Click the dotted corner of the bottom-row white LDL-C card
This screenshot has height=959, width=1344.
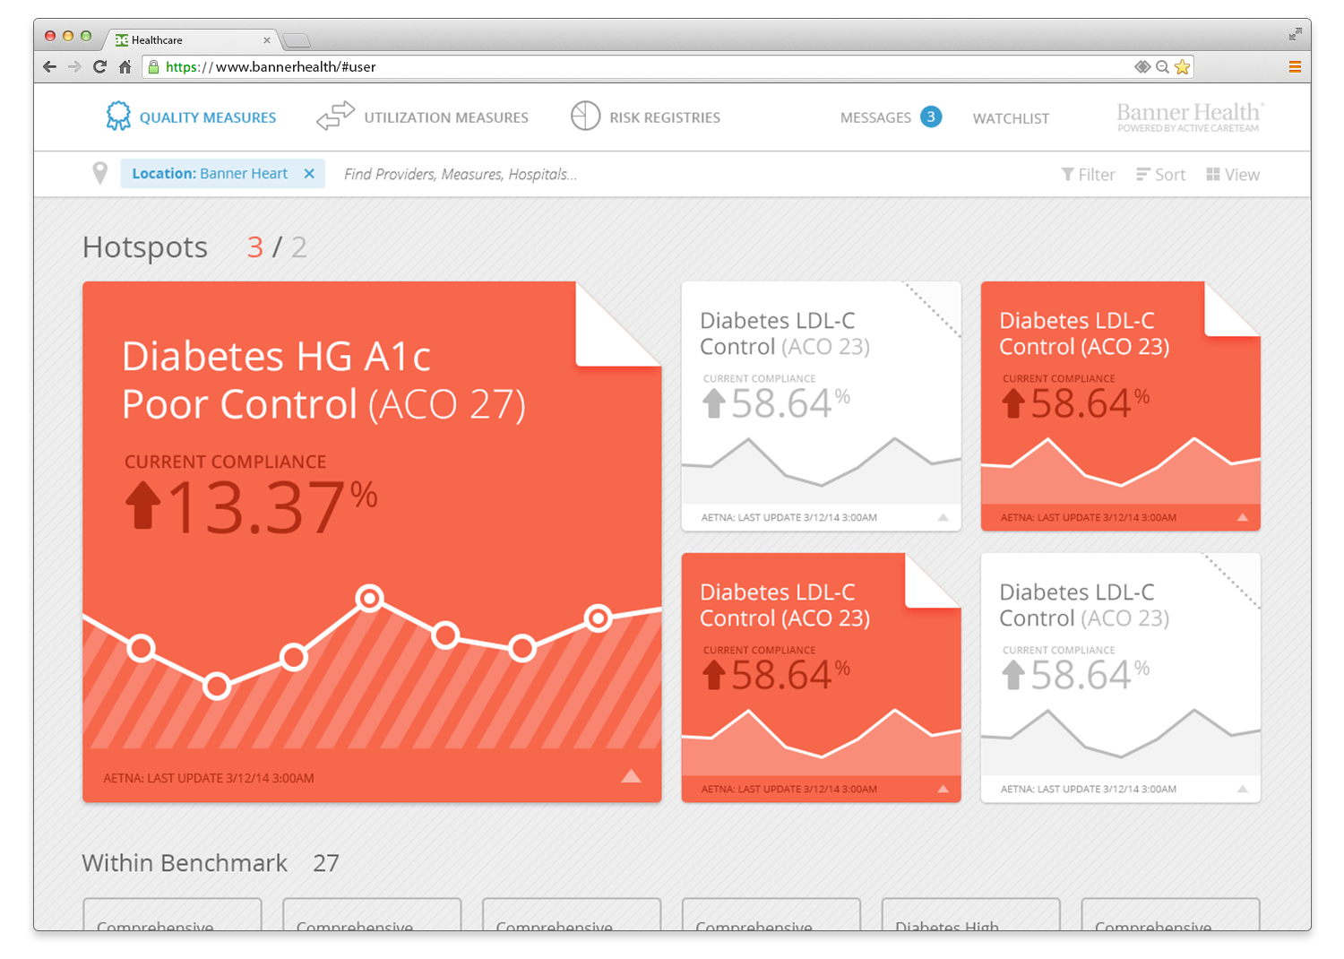[1233, 581]
